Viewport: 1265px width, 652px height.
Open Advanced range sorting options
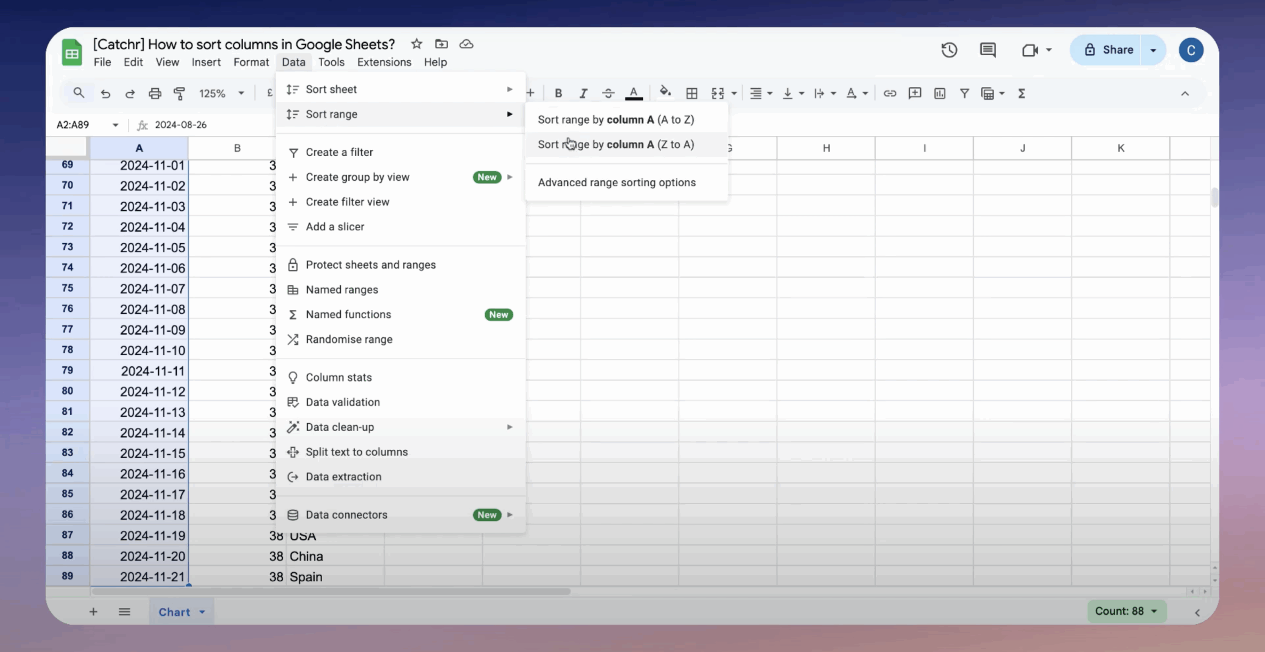click(x=617, y=182)
